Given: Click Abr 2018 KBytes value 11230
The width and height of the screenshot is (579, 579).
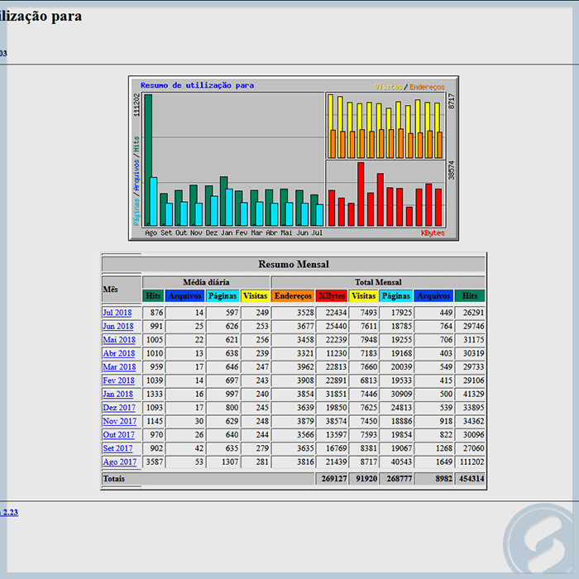Looking at the screenshot, I should click(336, 353).
